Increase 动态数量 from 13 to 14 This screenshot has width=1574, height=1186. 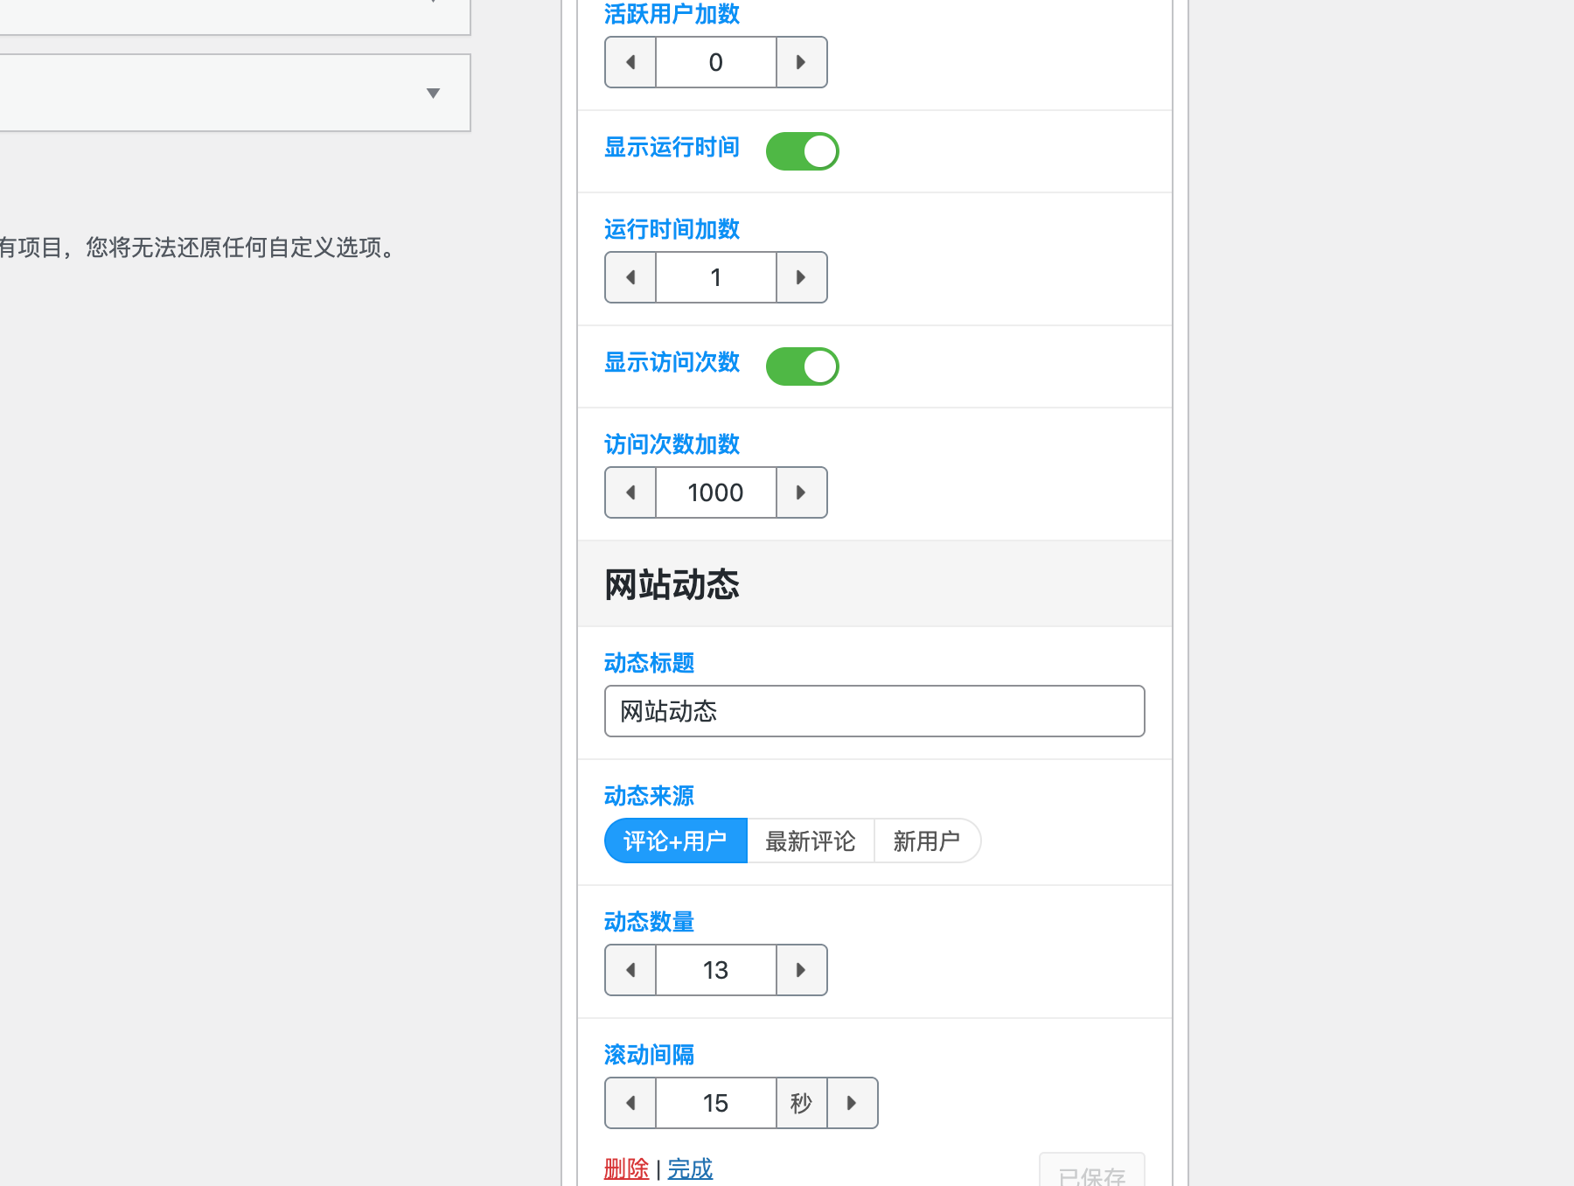801,970
